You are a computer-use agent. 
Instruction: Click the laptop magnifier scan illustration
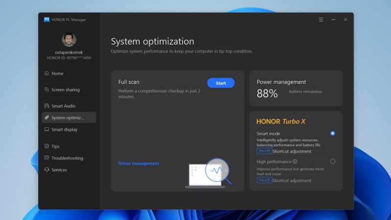point(208,173)
